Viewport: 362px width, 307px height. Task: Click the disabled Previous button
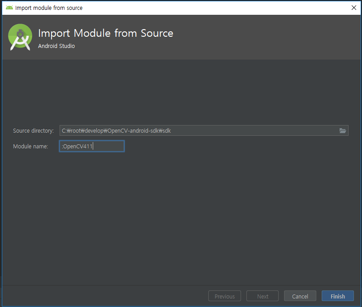coord(224,296)
